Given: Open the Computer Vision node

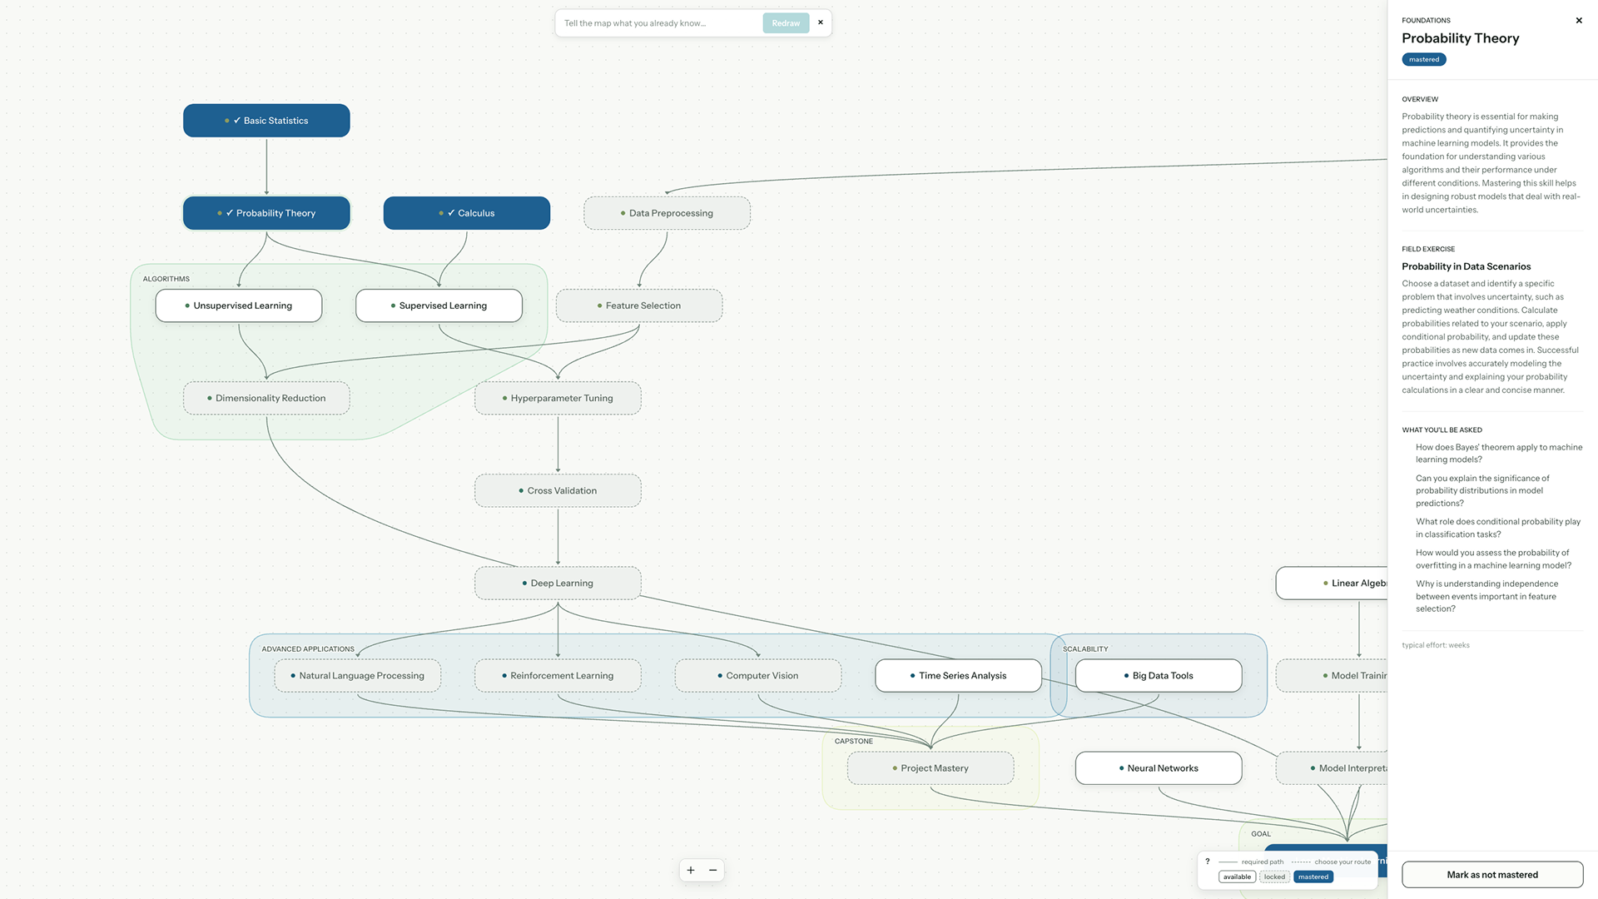Looking at the screenshot, I should 758,676.
